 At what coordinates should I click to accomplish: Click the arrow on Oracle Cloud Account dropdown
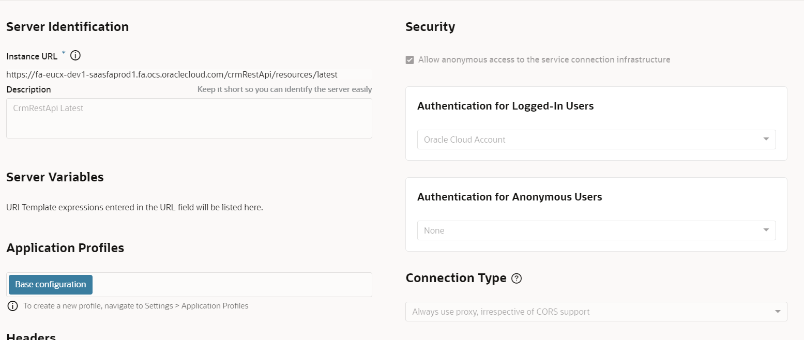click(766, 139)
